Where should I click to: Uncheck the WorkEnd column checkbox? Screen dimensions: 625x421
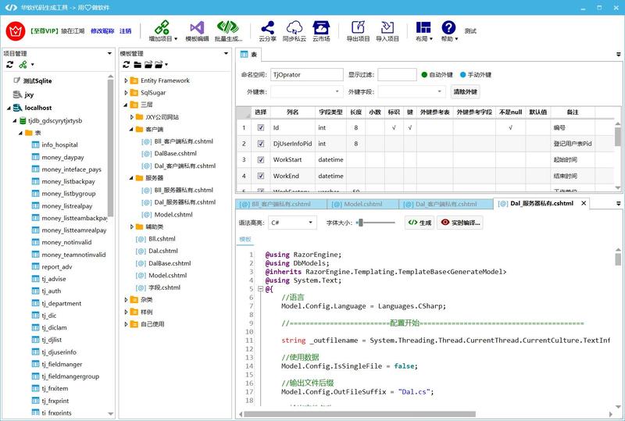pos(261,176)
